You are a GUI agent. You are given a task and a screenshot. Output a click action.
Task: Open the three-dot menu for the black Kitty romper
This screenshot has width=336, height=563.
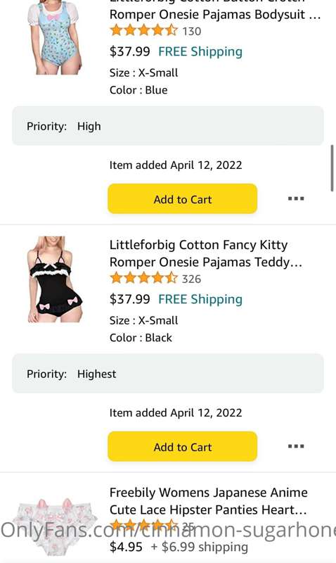pyautogui.click(x=296, y=446)
